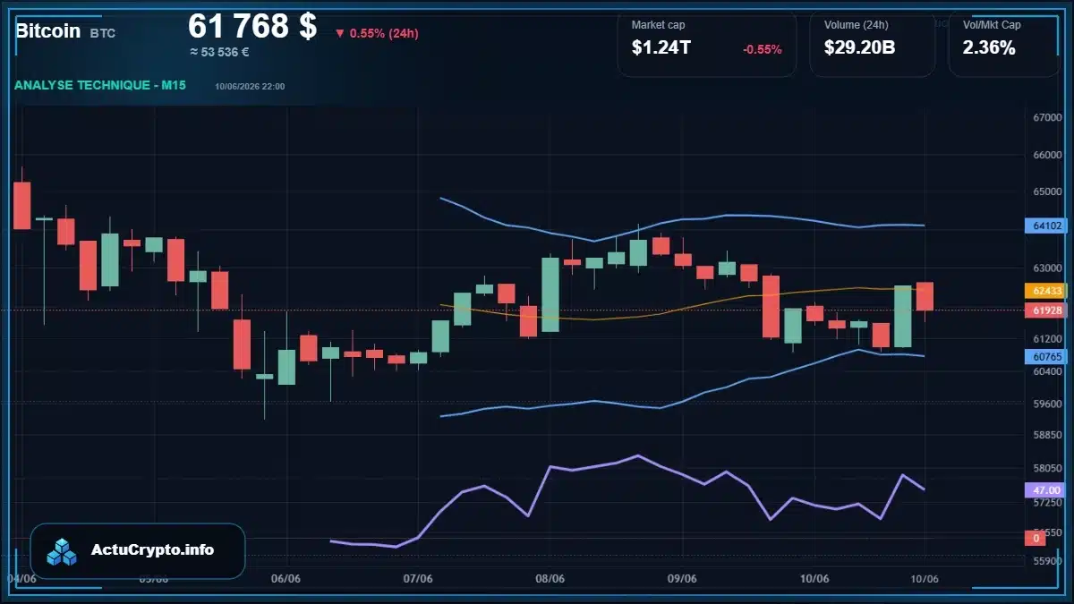The width and height of the screenshot is (1074, 604).
Task: Open the Volume (24h) $29.20B card
Action: 872,43
